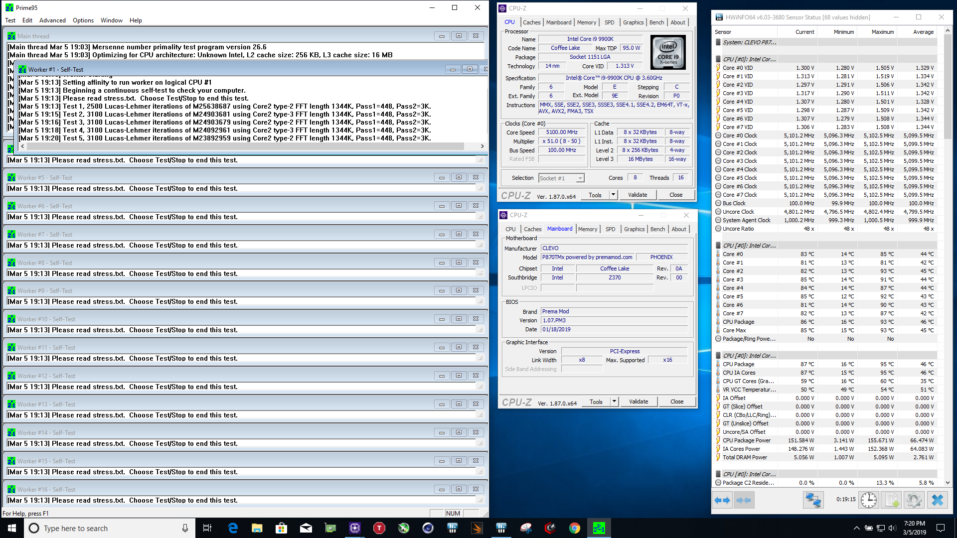Click the Windows Start button
The image size is (957, 538).
(12, 528)
